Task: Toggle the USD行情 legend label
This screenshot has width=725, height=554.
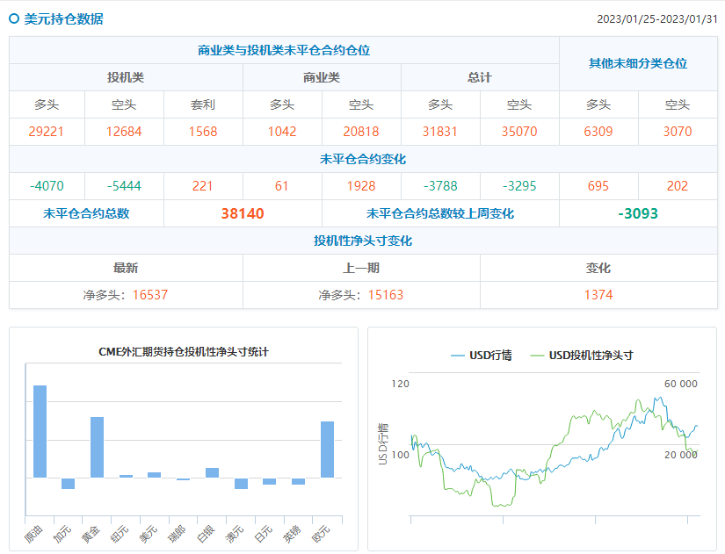Action: pyautogui.click(x=490, y=356)
